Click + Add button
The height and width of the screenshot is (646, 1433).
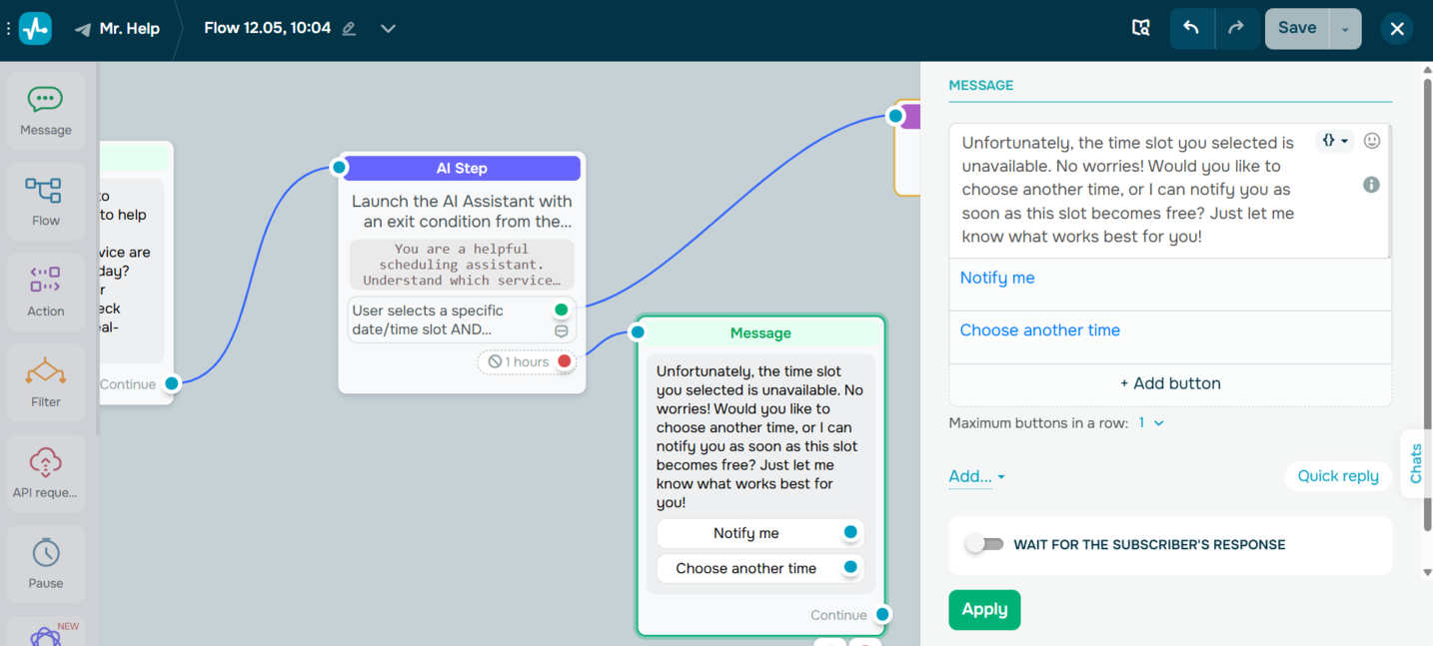1170,383
